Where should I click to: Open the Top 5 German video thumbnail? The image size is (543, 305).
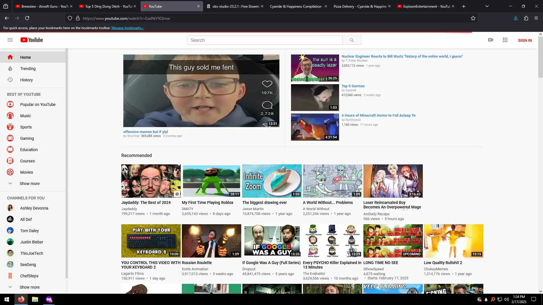click(x=315, y=97)
